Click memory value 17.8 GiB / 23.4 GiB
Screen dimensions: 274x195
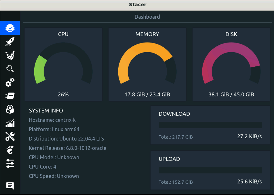147,94
